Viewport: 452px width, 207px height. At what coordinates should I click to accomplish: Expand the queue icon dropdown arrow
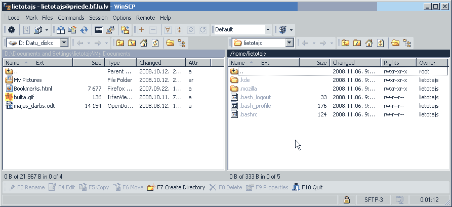[47, 30]
